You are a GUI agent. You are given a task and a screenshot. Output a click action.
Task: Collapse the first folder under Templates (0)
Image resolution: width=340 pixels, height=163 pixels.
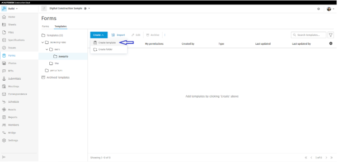[42, 42]
